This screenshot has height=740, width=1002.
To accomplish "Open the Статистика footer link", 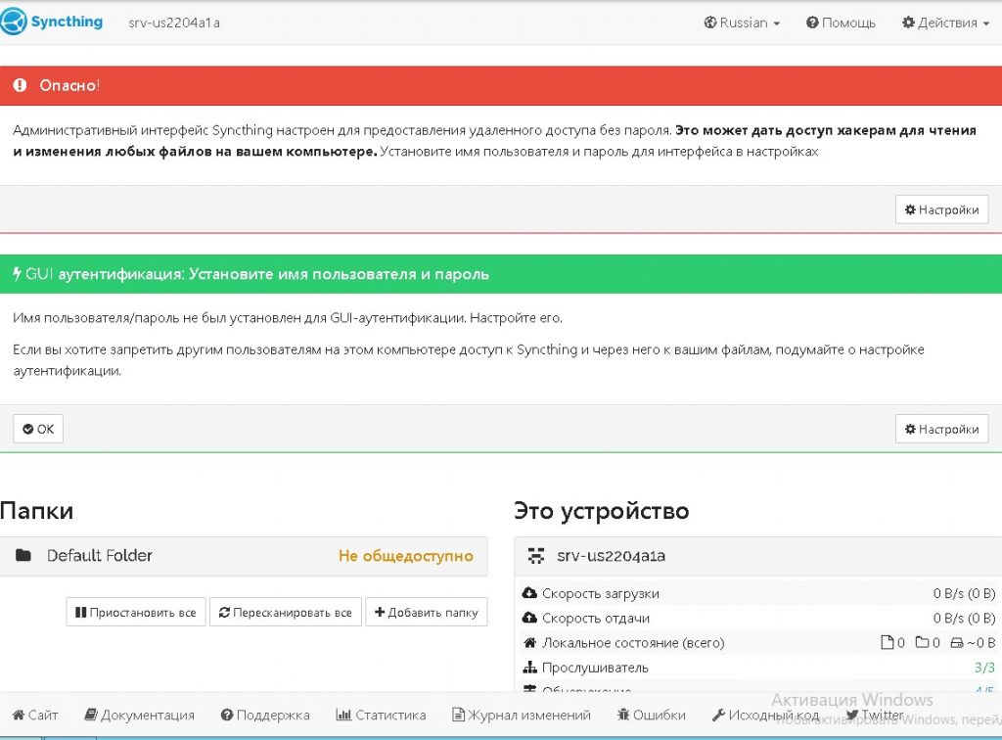I will [x=381, y=716].
